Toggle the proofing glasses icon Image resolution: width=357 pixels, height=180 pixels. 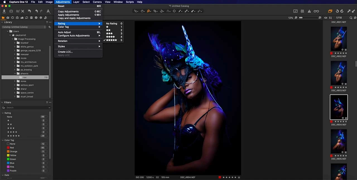[x=316, y=11]
